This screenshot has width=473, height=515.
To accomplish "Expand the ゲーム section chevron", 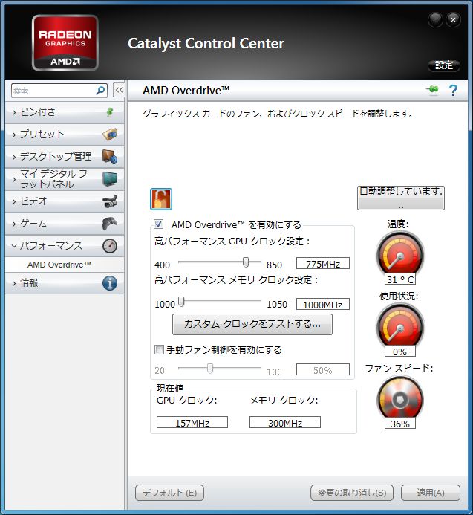I will [14, 224].
